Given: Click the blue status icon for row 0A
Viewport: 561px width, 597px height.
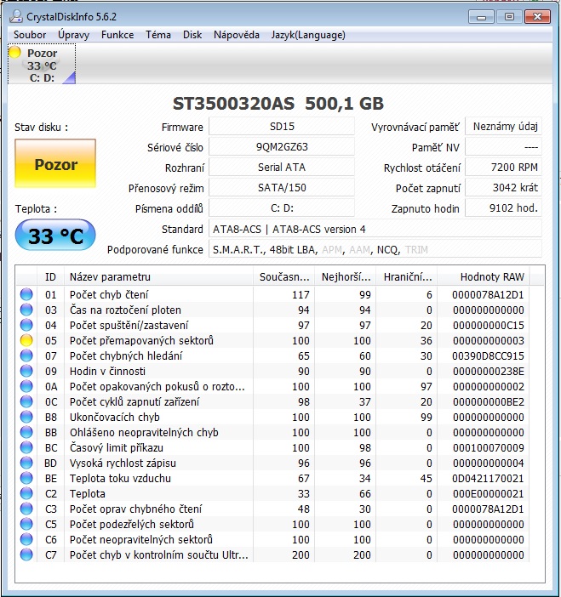Looking at the screenshot, I should (26, 386).
